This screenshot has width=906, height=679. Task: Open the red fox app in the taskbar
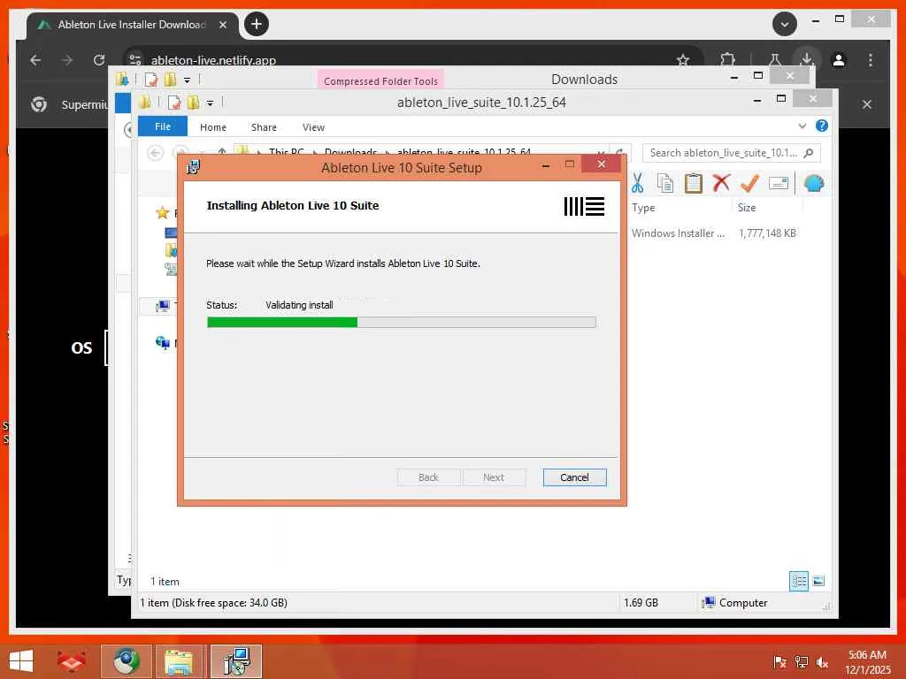[x=71, y=661]
